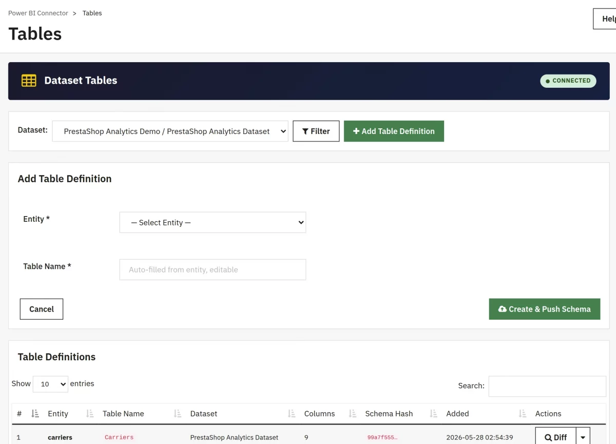Focus the Table Name input field
The height and width of the screenshot is (444, 616).
click(x=213, y=269)
